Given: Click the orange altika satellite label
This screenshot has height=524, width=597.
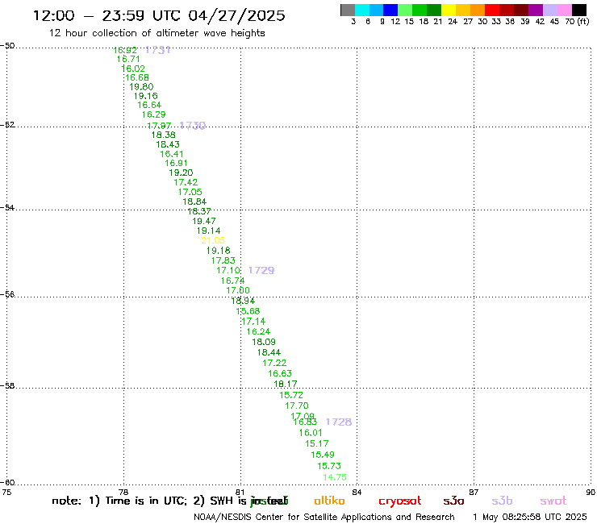Looking at the screenshot, I should point(329,501).
